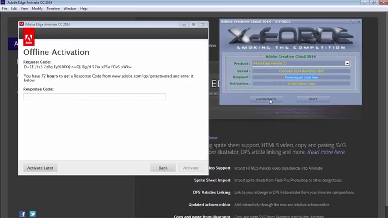Open the Modify menu
The height and width of the screenshot is (218, 388).
(x=37, y=8)
